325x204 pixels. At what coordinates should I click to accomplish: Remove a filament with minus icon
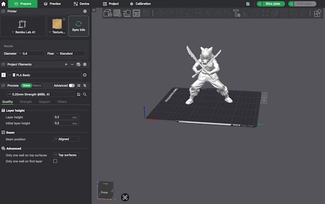tap(72, 64)
